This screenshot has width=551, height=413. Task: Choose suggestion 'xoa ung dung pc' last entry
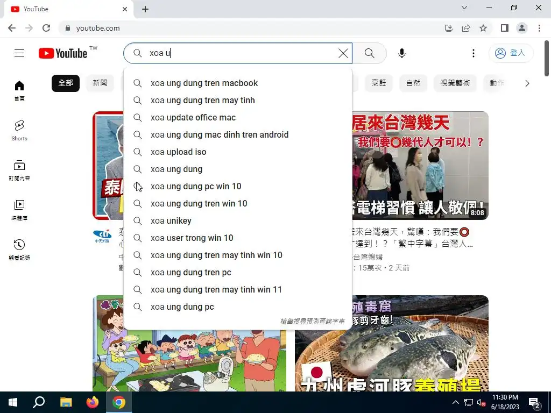coord(238,307)
